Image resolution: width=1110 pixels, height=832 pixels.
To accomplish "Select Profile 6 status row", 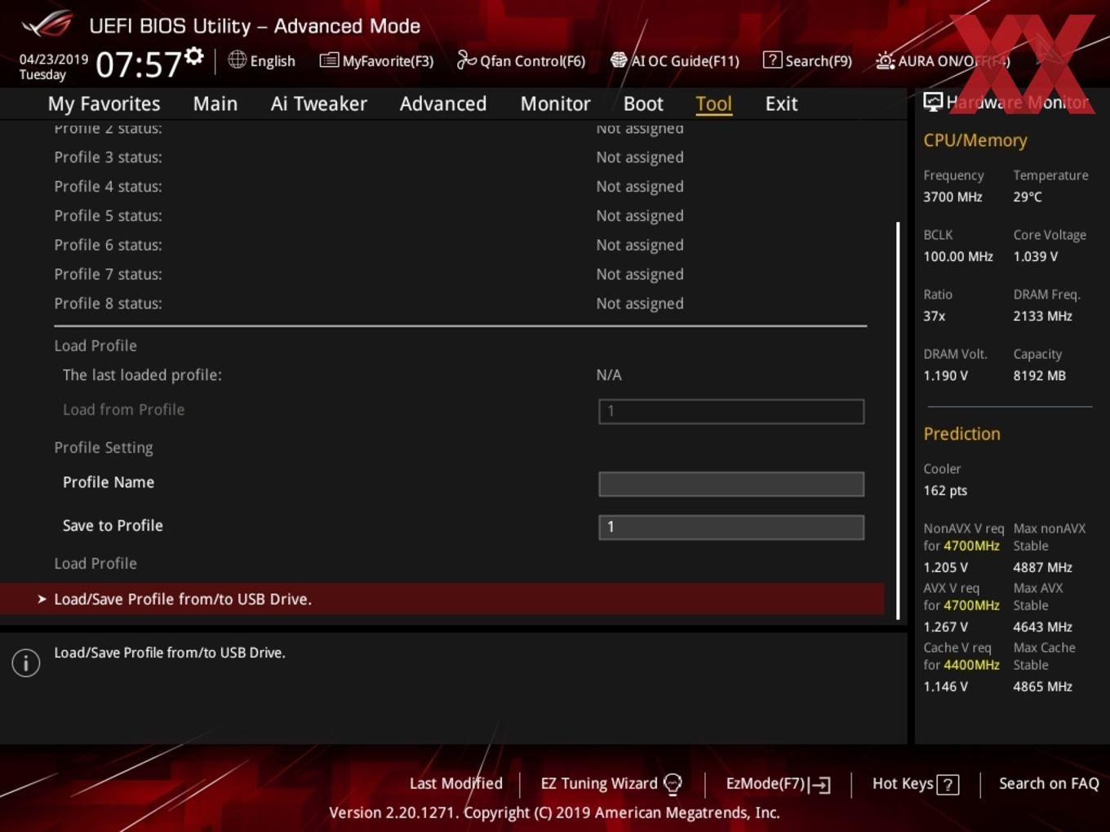I will click(460, 245).
